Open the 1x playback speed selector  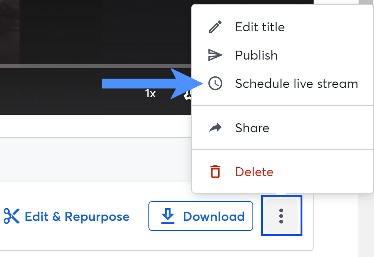click(150, 94)
